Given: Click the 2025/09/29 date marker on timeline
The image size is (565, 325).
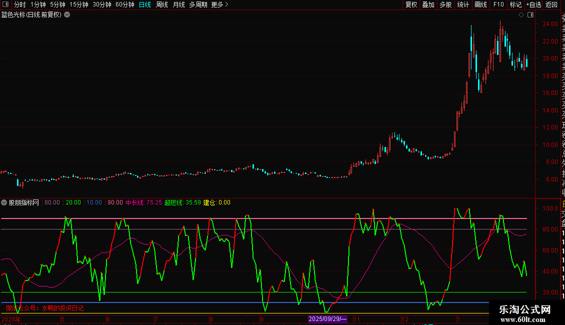Looking at the screenshot, I should [x=327, y=319].
